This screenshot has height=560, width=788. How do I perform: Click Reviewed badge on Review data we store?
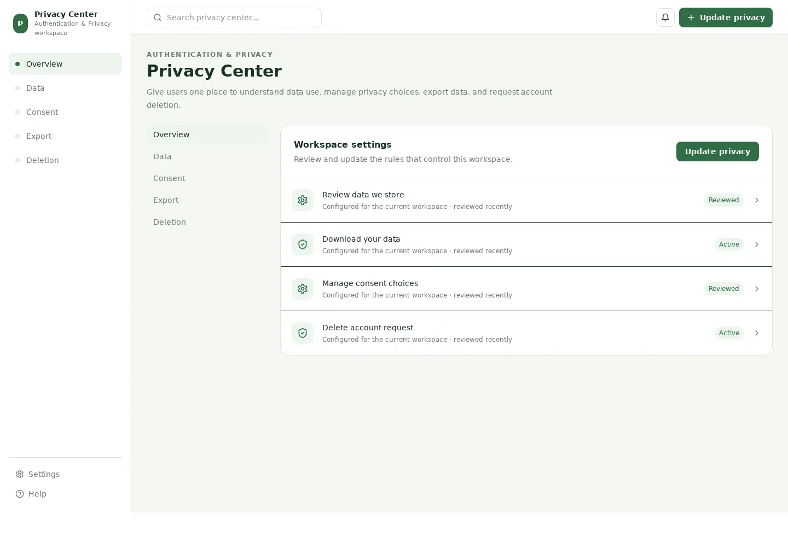pyautogui.click(x=723, y=200)
